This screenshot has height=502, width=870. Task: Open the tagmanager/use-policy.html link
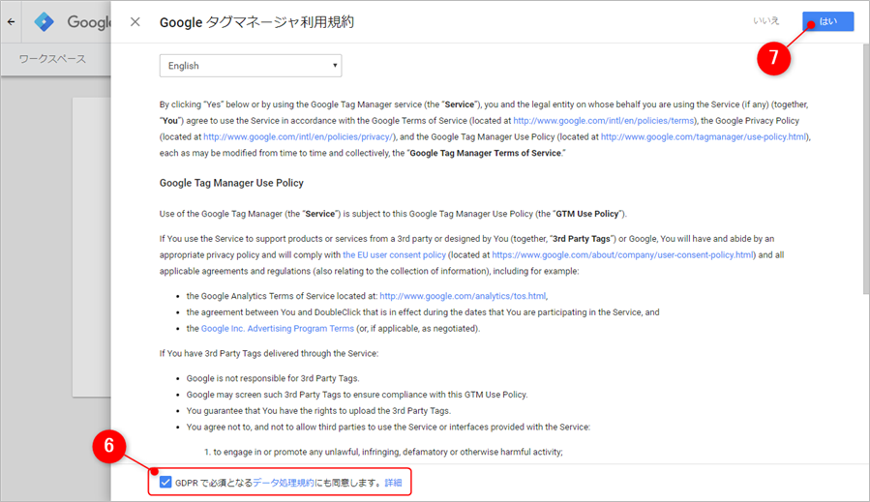click(x=704, y=136)
